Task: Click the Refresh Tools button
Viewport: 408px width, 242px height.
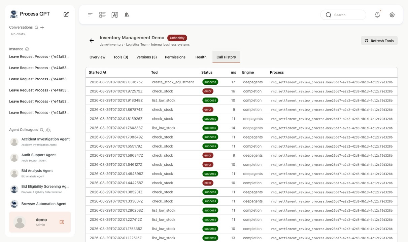Action: tap(379, 41)
